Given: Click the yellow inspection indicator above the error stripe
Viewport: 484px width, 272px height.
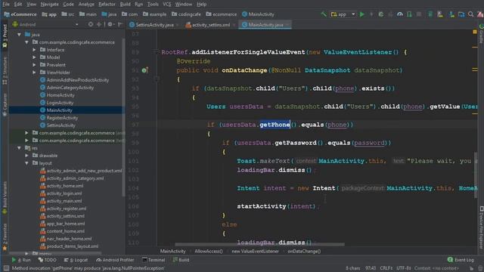Looking at the screenshot, I should [475, 32].
